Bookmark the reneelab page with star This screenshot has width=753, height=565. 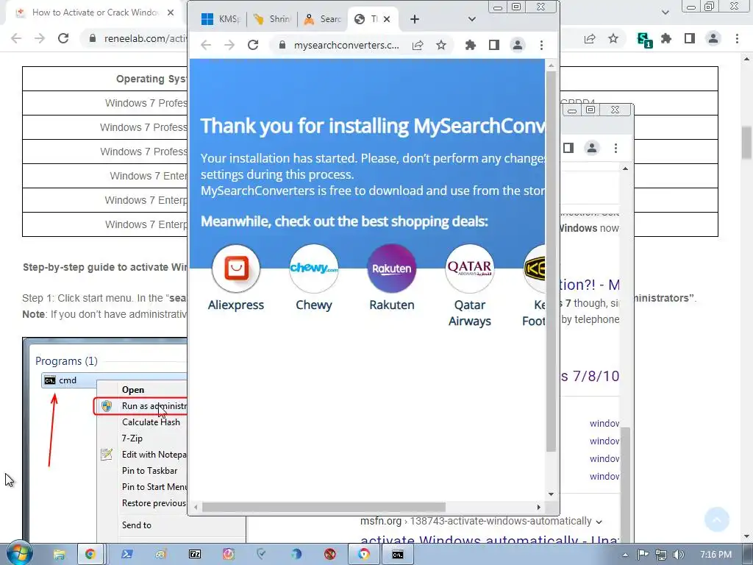pyautogui.click(x=613, y=38)
